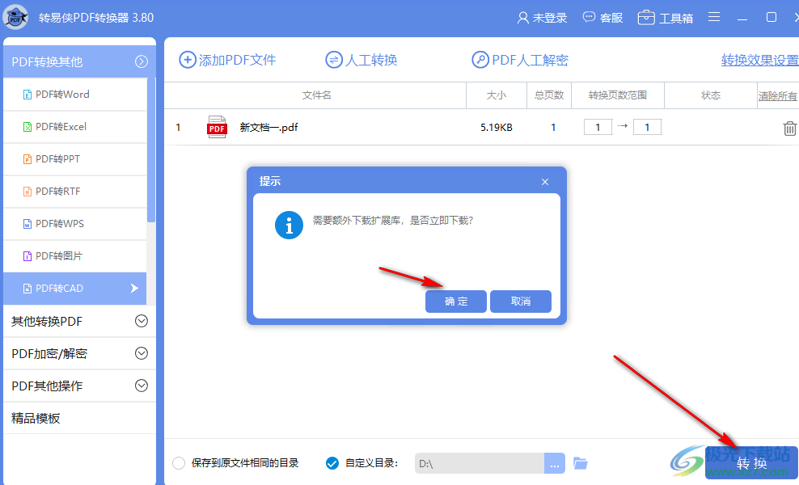This screenshot has height=485, width=799.
Task: Click the sidebar vertical scrollbar
Action: point(151,150)
